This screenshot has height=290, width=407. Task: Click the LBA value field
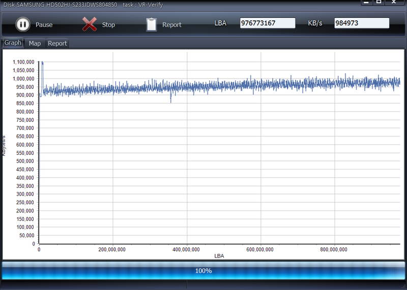268,23
